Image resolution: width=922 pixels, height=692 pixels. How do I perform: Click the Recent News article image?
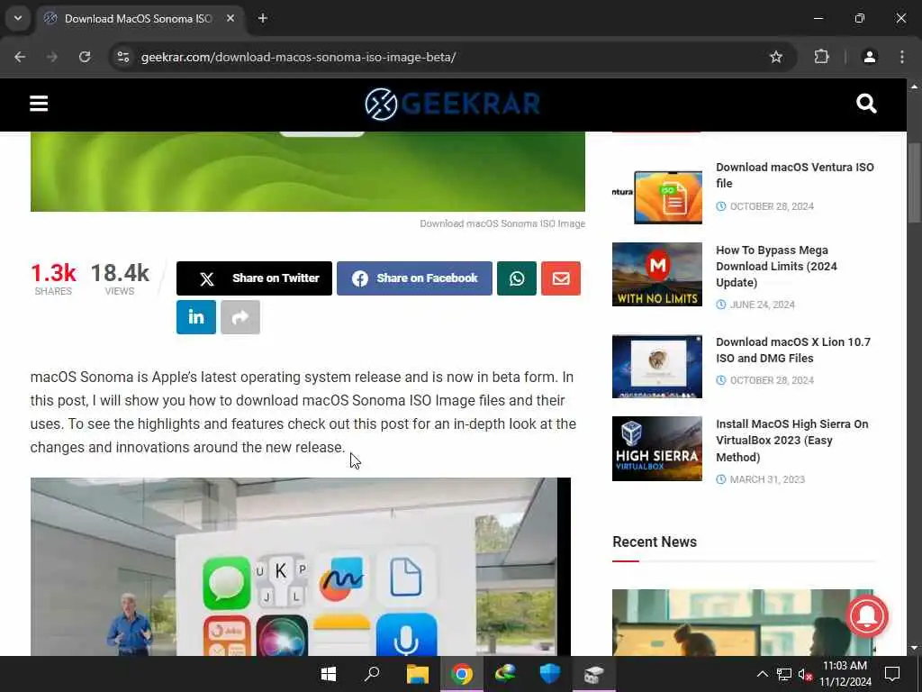pos(743,622)
